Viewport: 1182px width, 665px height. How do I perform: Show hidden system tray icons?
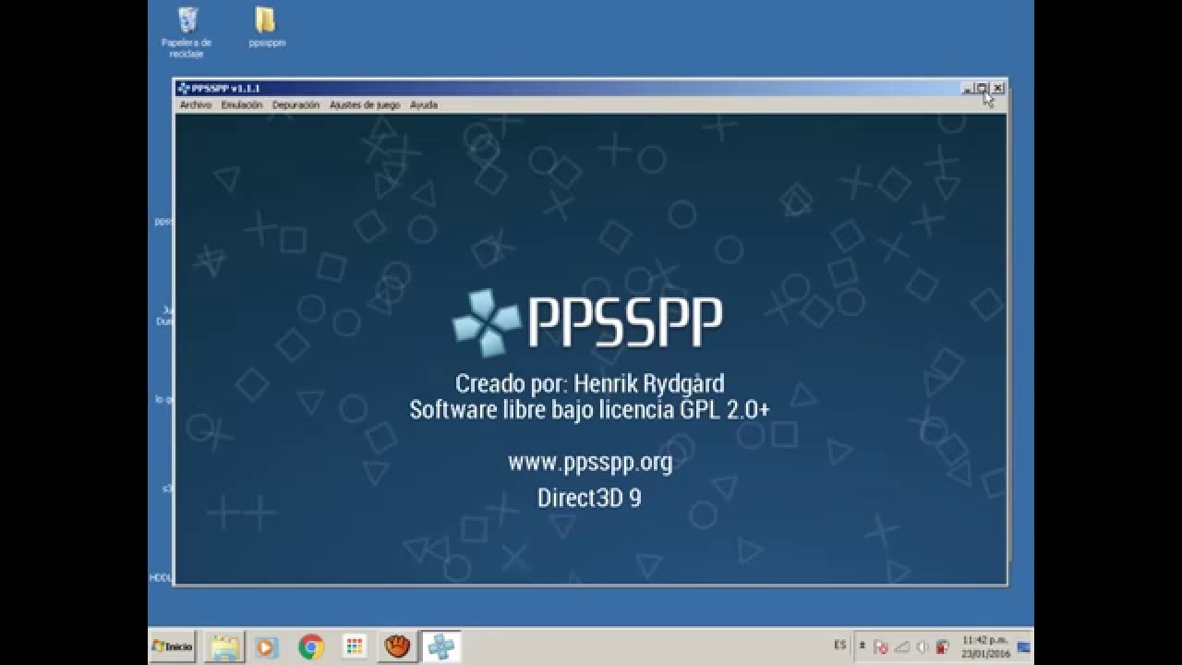pyautogui.click(x=862, y=647)
